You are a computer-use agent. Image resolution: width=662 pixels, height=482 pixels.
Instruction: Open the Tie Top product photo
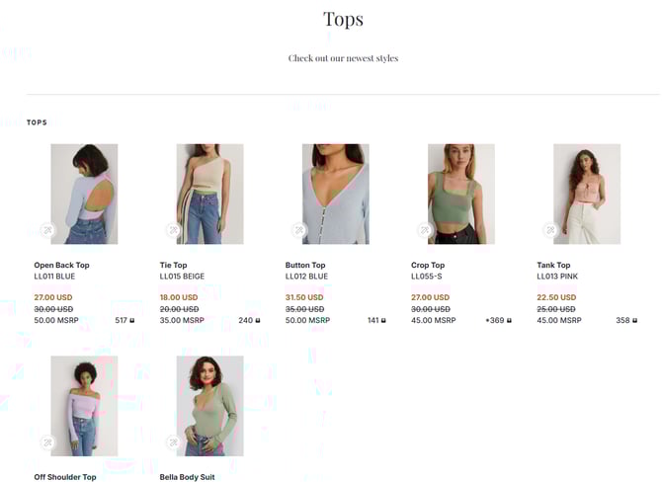click(209, 194)
